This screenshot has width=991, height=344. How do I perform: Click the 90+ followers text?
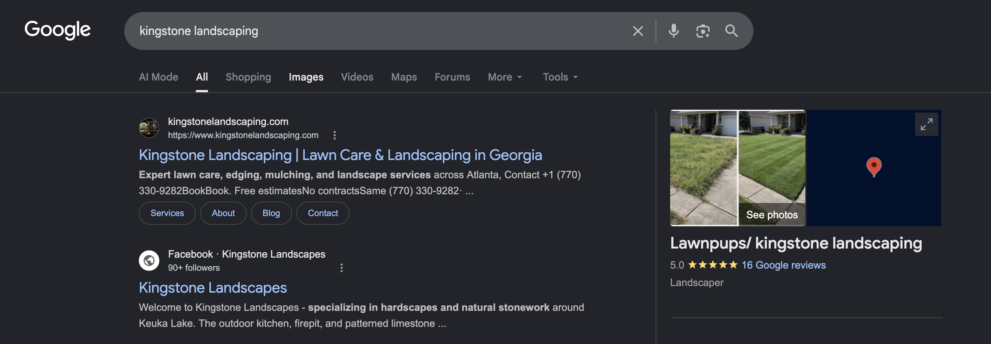coord(194,268)
